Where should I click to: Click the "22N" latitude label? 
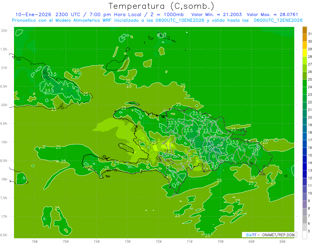coord(4,31)
